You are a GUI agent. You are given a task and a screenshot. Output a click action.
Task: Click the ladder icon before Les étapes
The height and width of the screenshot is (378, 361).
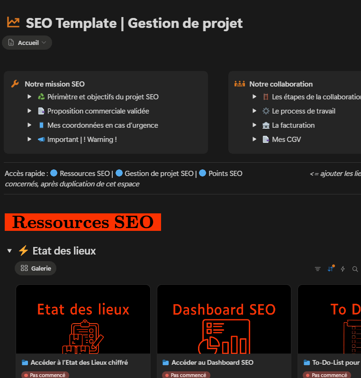pos(266,97)
